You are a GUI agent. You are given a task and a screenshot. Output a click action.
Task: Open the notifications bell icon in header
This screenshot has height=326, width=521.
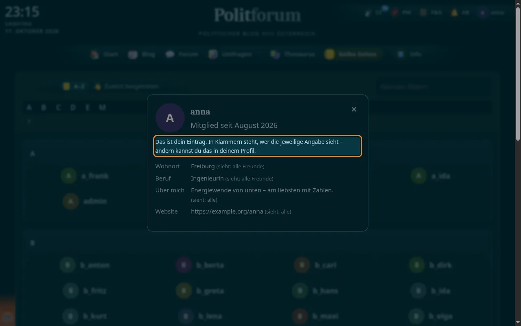pyautogui.click(x=454, y=13)
